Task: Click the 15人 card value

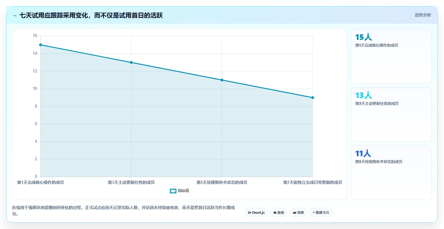Action: [363, 37]
